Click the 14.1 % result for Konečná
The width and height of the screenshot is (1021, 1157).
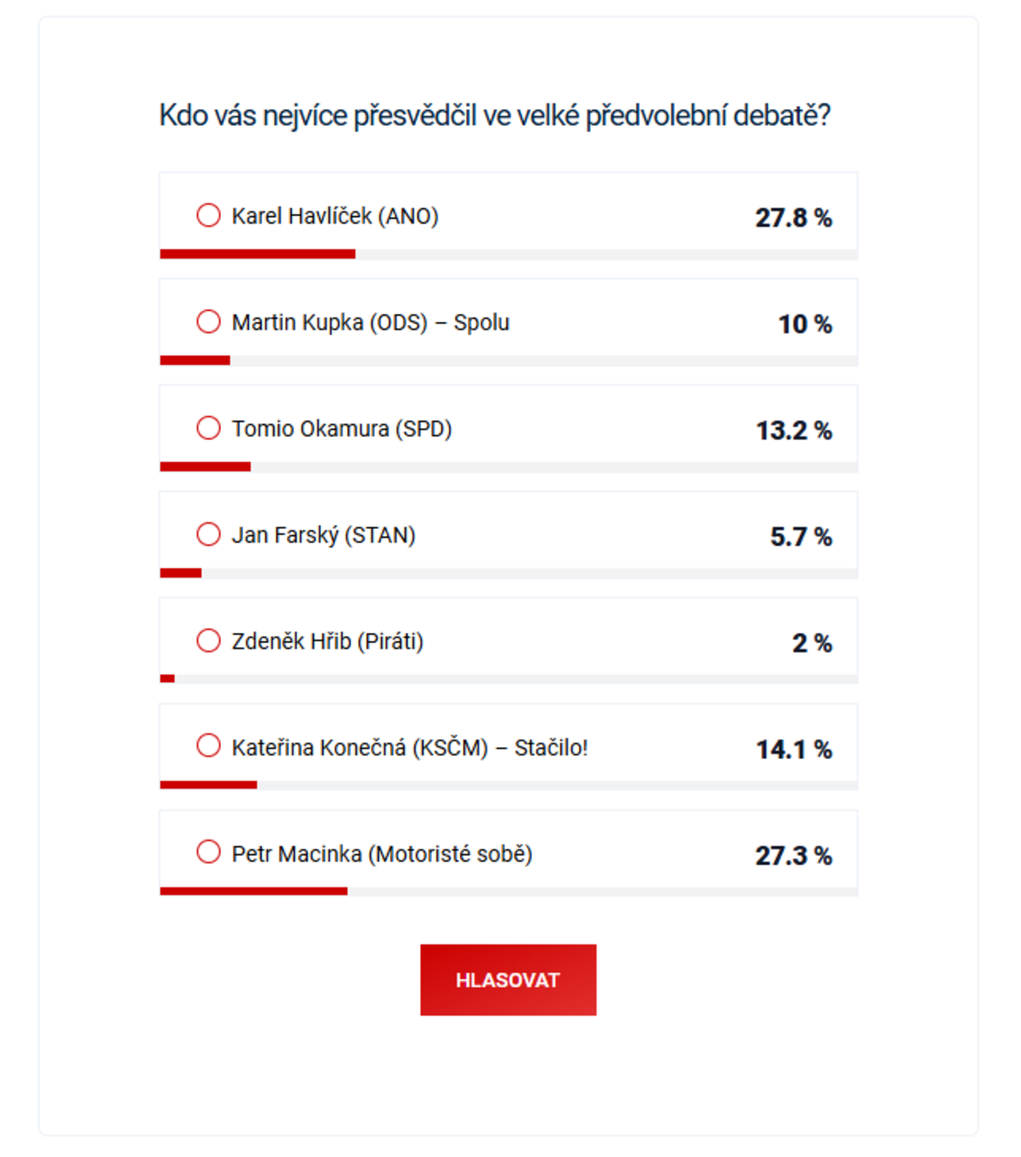point(794,749)
